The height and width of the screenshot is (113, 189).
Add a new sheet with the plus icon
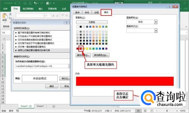[x=54, y=106]
